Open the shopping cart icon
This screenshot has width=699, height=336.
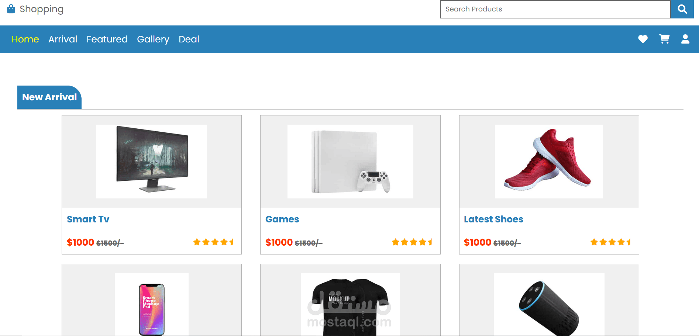[x=664, y=39]
